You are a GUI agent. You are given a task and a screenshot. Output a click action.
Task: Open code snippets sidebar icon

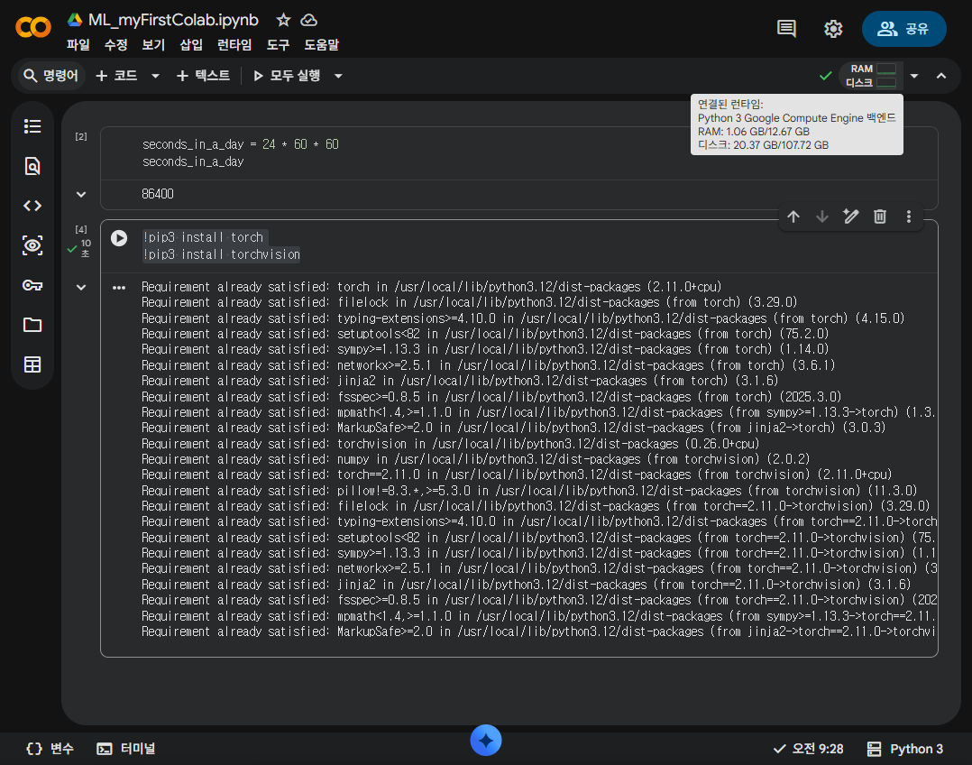point(32,206)
